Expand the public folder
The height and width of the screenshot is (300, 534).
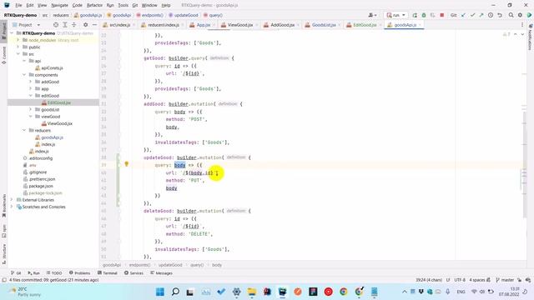click(x=18, y=47)
